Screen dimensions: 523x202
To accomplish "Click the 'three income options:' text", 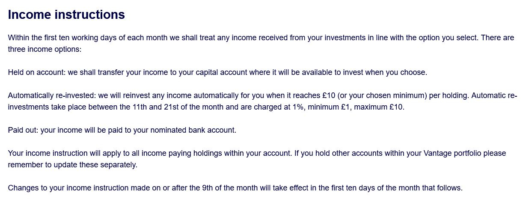I will [45, 49].
